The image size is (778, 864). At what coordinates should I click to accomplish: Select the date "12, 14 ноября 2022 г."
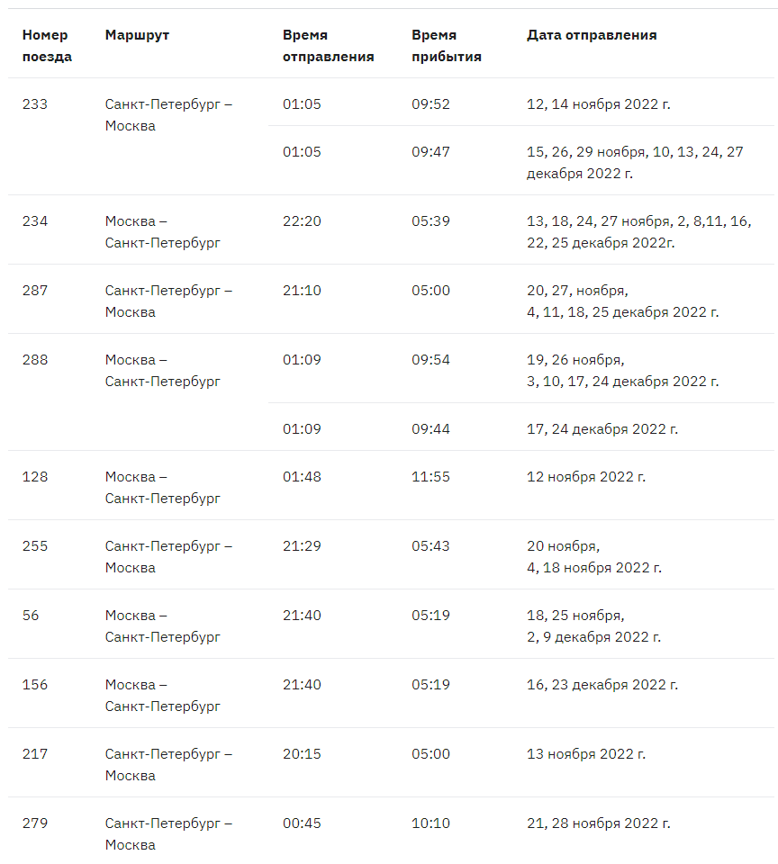click(598, 104)
